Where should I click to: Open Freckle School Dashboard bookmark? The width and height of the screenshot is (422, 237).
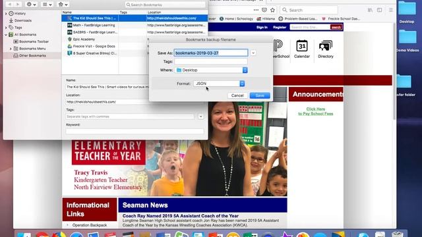tap(341, 19)
